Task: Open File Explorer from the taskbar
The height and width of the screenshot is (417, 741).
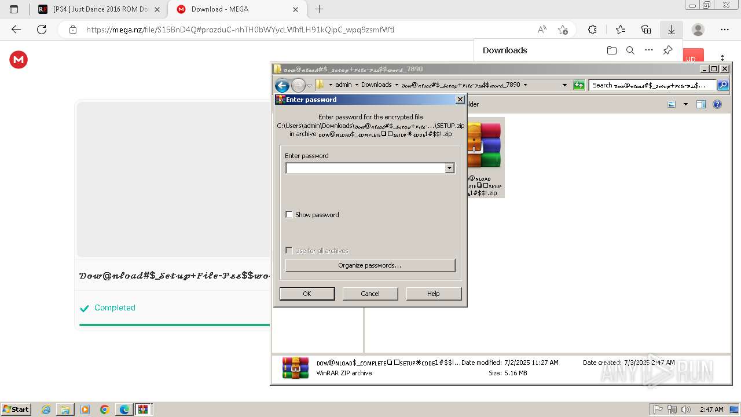Action: pos(65,409)
